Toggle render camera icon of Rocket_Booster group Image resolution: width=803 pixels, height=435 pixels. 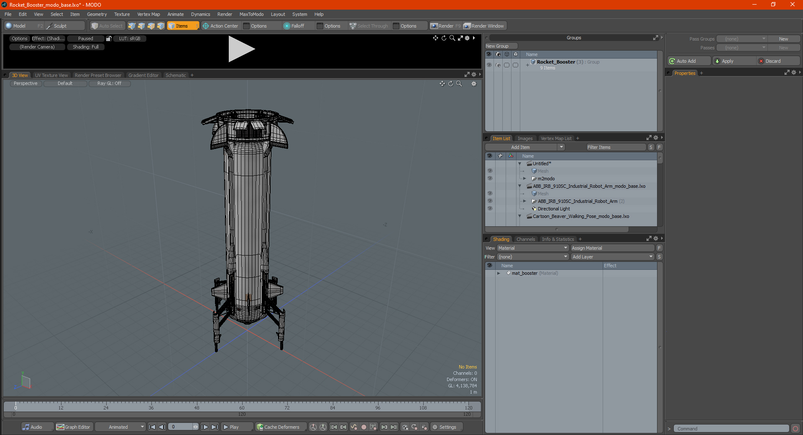[498, 65]
